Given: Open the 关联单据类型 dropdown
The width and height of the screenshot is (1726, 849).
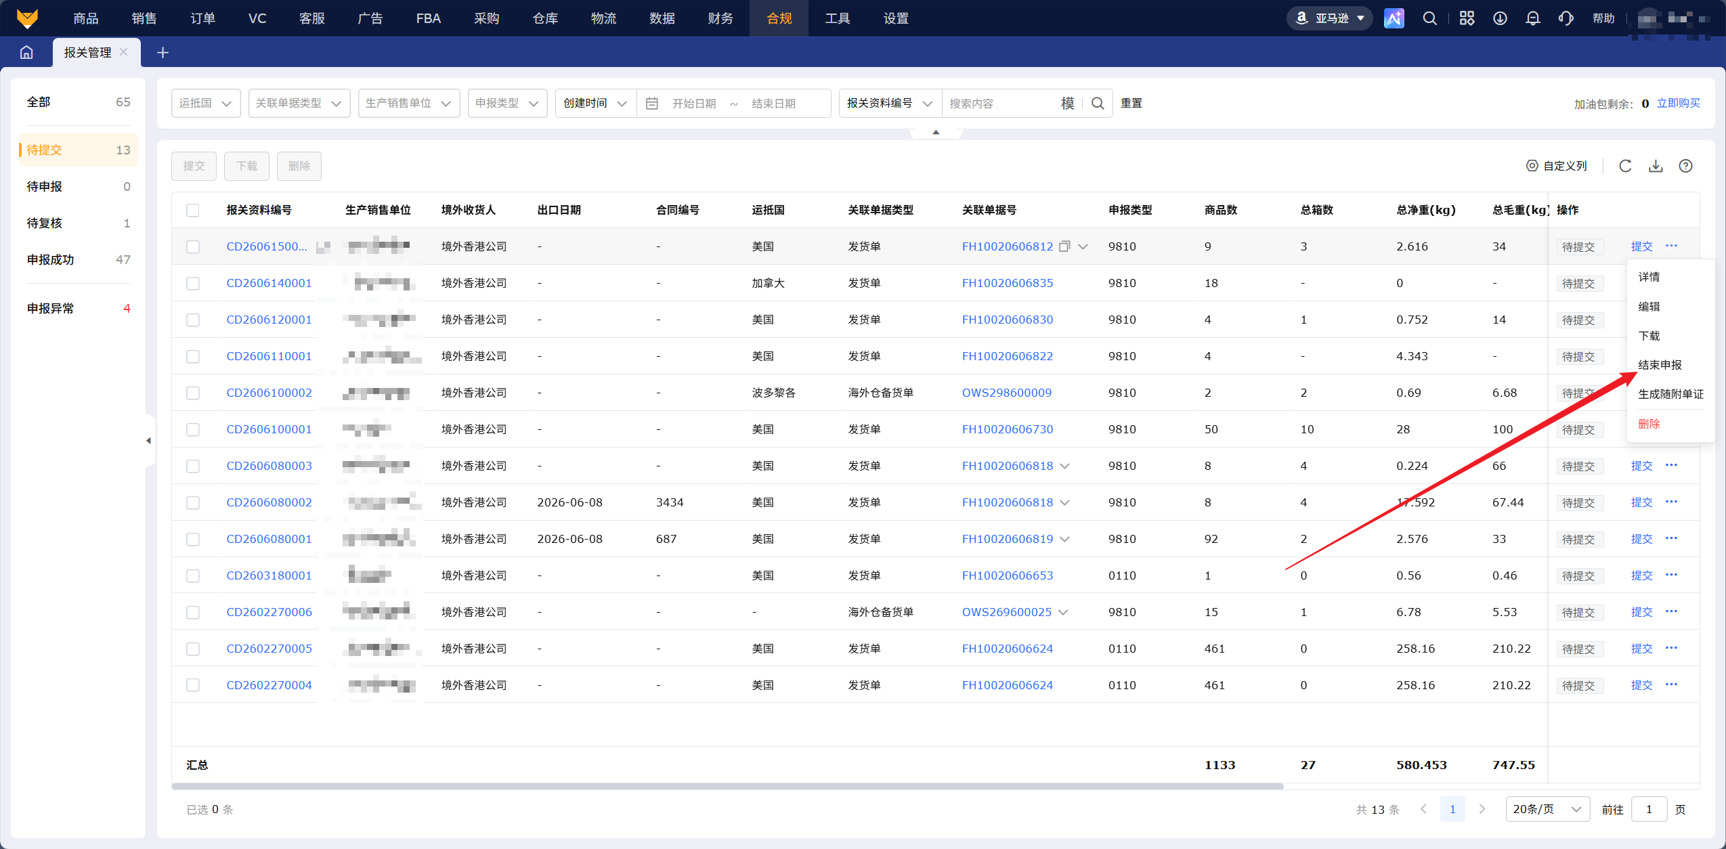Looking at the screenshot, I should pos(299,103).
